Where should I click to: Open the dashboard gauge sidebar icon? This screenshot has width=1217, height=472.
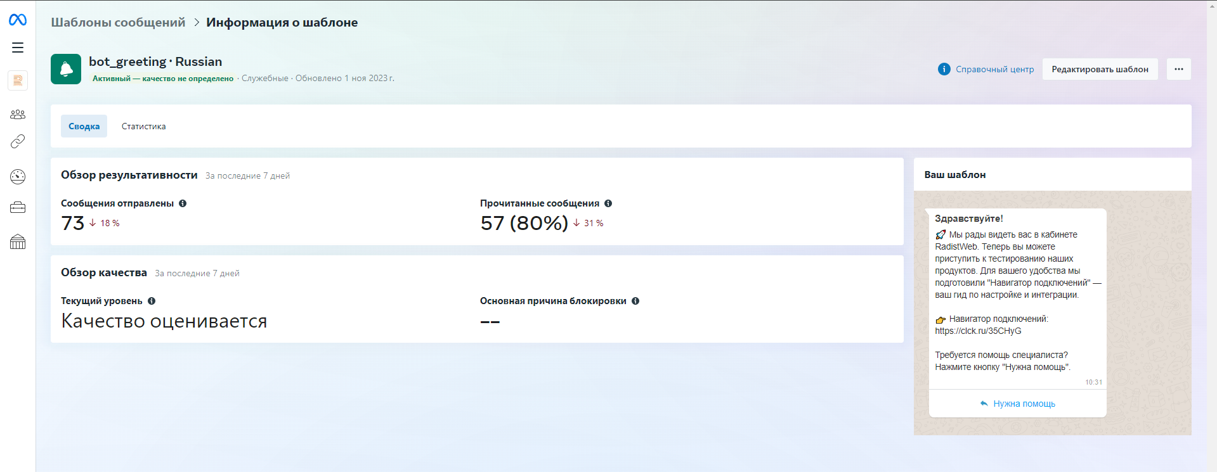[18, 177]
